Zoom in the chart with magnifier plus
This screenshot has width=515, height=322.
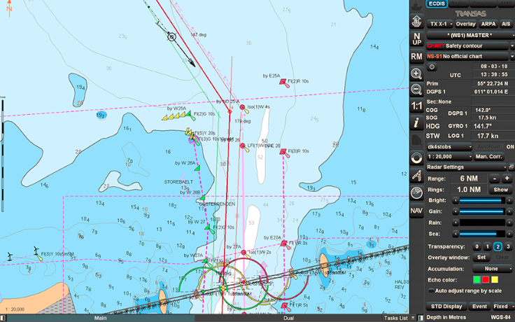pyautogui.click(x=416, y=73)
